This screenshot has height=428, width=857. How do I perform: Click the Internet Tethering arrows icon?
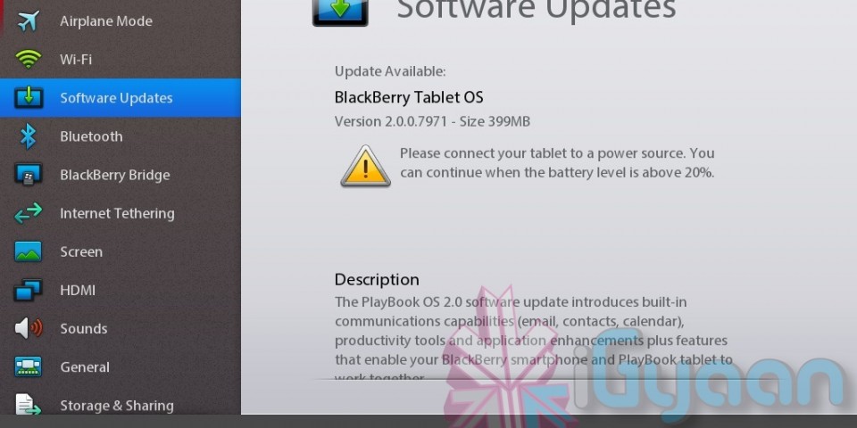click(x=29, y=213)
